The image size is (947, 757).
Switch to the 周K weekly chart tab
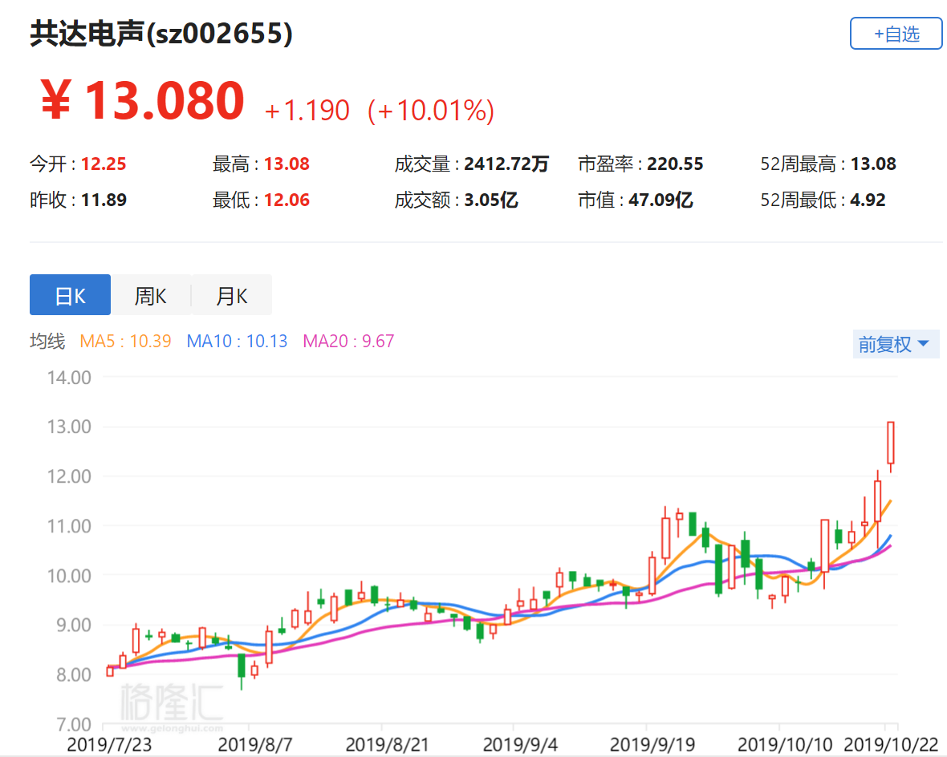[150, 295]
